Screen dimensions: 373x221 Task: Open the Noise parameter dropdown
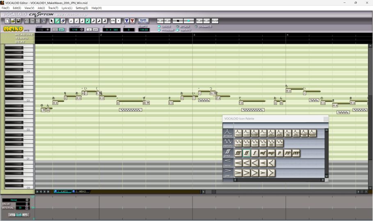[27, 200]
